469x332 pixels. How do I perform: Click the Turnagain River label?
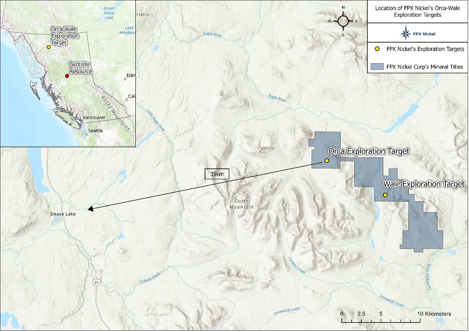(x=429, y=277)
